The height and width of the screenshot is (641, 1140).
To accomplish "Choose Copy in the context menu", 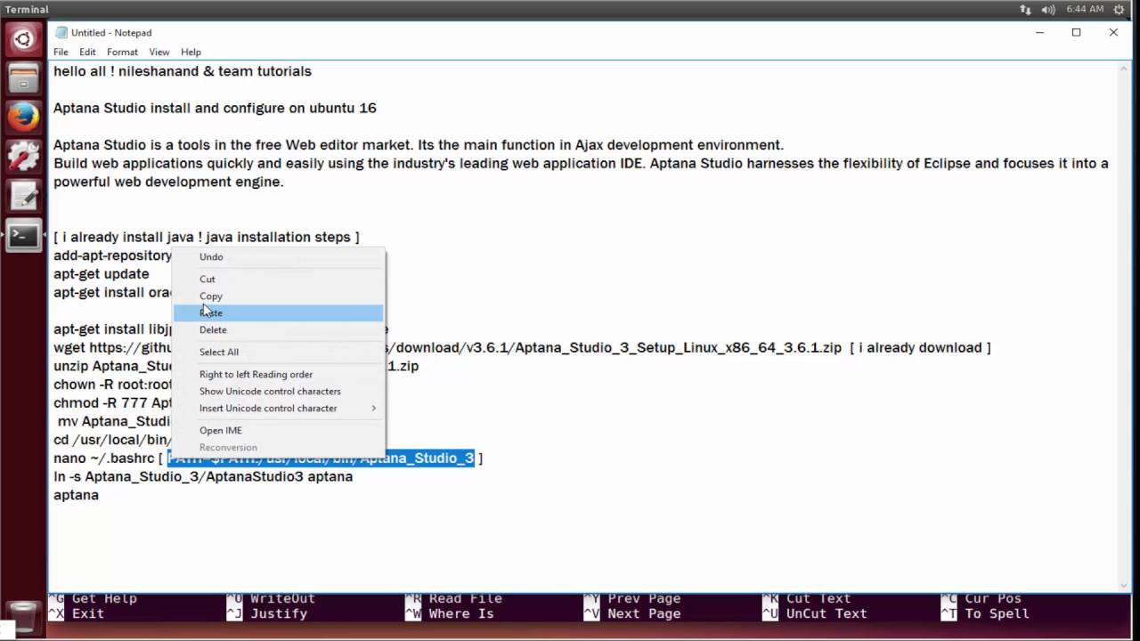I will click(x=278, y=296).
